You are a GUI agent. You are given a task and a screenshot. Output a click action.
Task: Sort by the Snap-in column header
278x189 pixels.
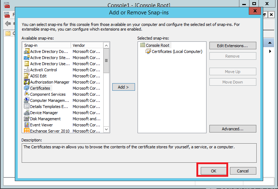[x=46, y=45]
